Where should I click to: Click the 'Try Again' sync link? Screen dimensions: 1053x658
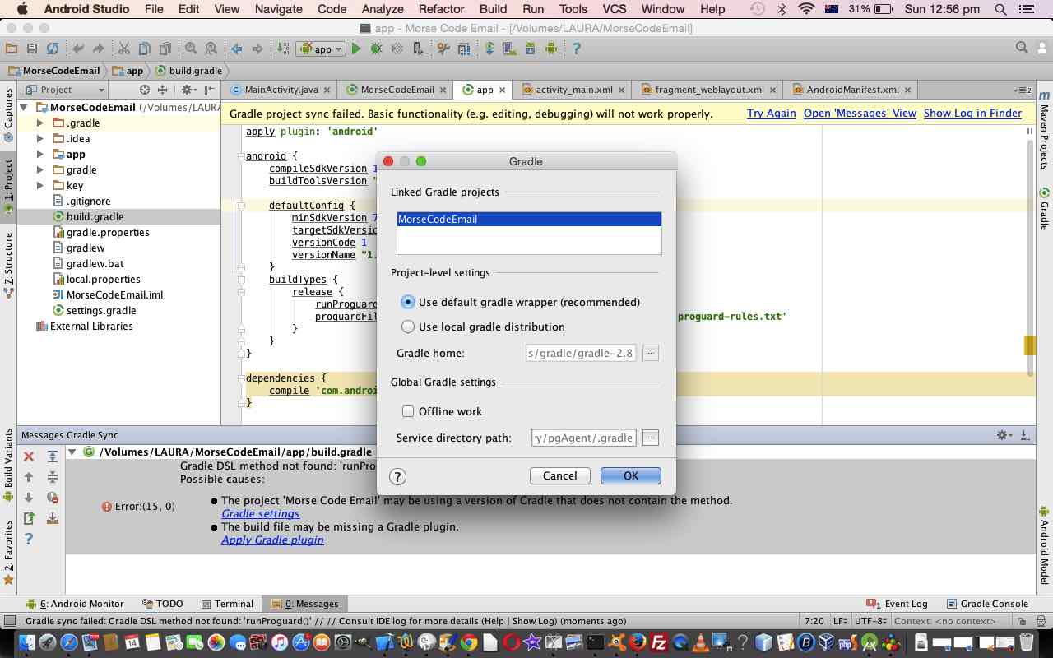coord(771,114)
